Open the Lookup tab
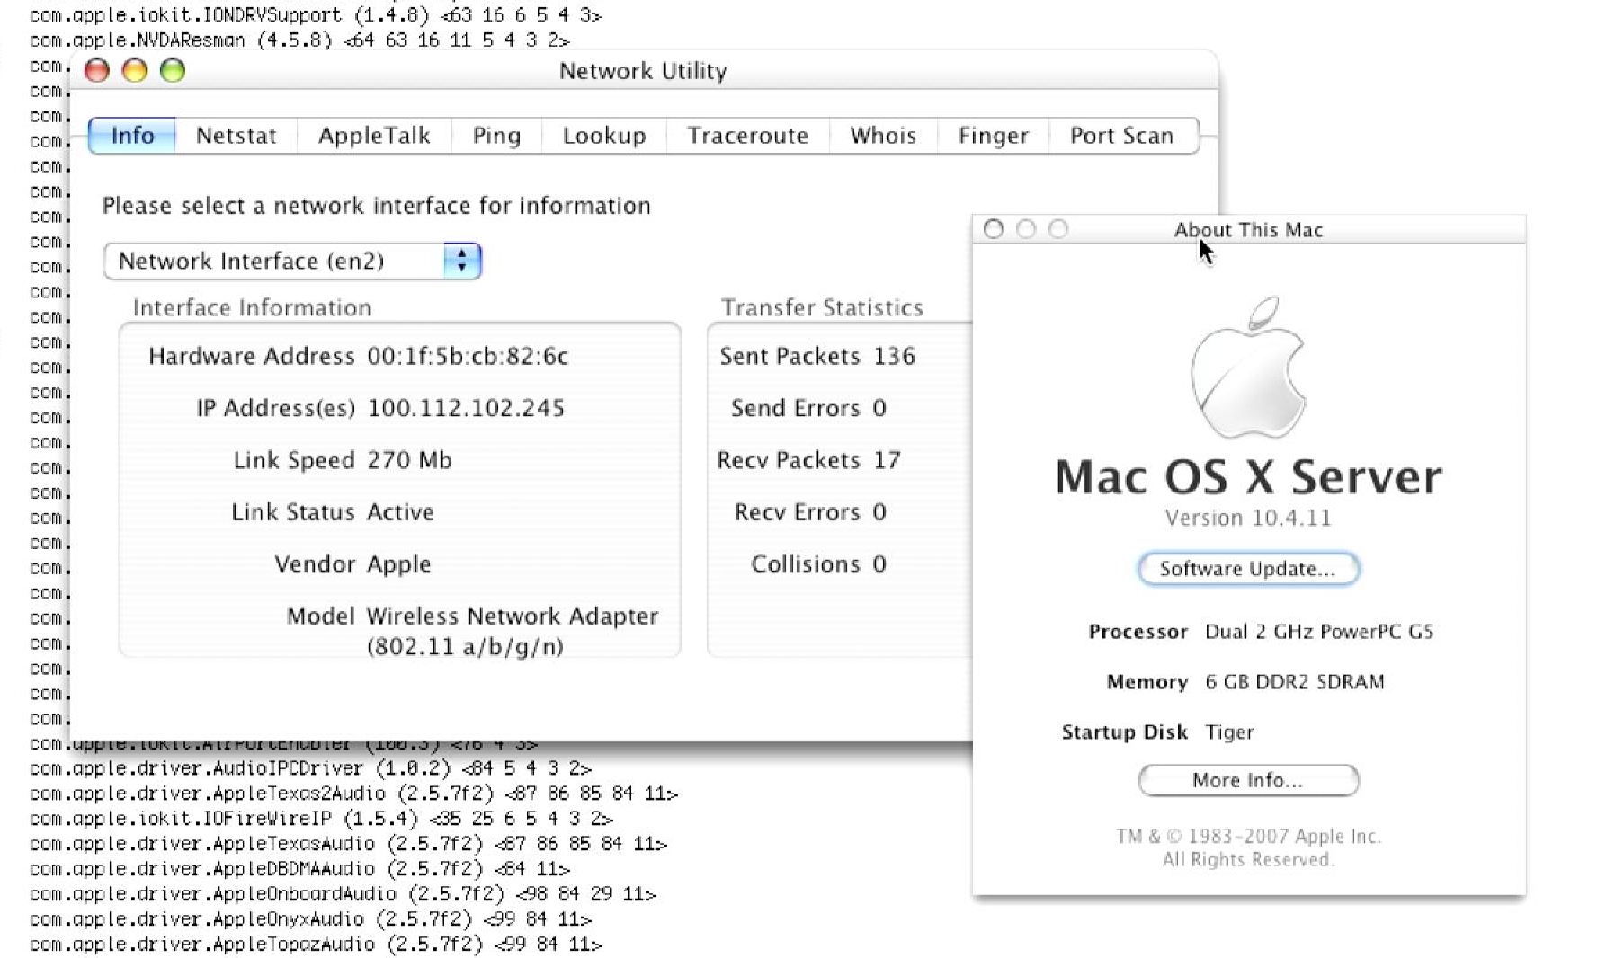The image size is (1615, 958). 604,136
